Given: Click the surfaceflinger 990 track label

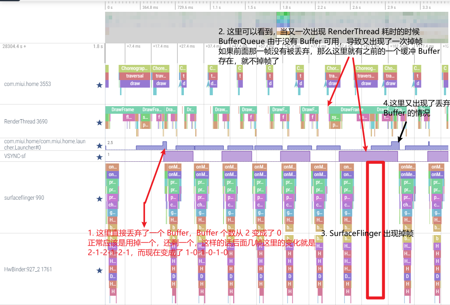Looking at the screenshot, I should pos(24,198).
